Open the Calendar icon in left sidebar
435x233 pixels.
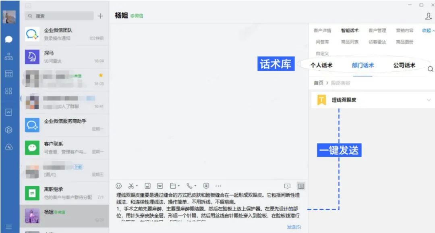click(9, 74)
